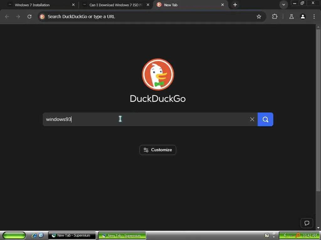Open the profile avatar menu
Image resolution: width=321 pixels, height=240 pixels.
coord(303,17)
